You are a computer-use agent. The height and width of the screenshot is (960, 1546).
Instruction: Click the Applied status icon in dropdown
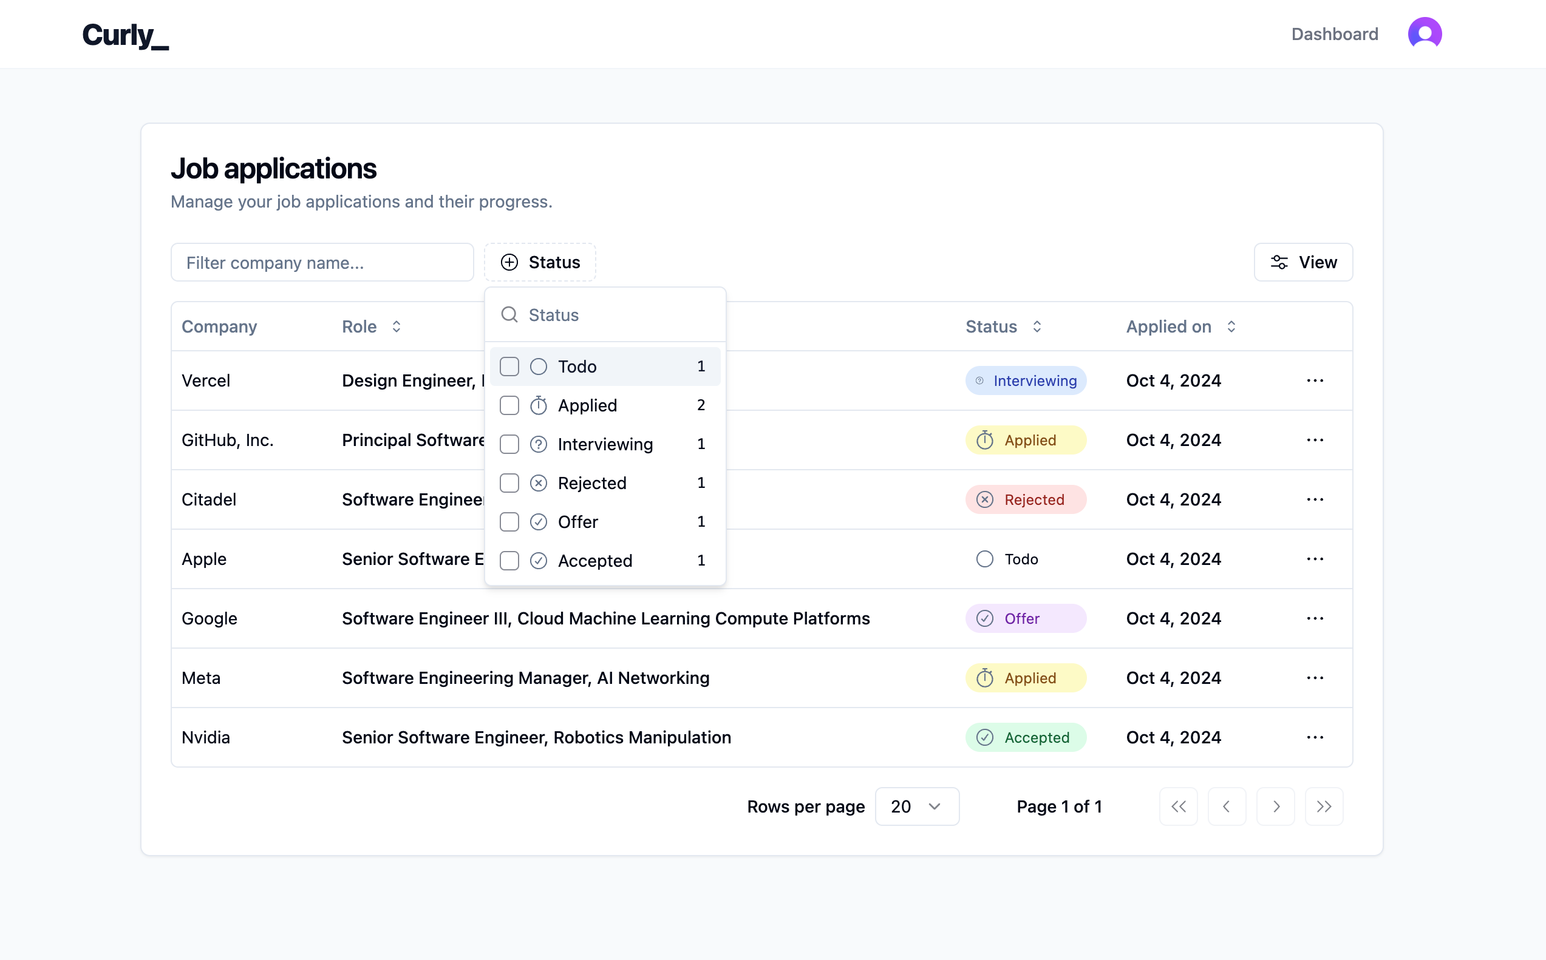tap(539, 405)
